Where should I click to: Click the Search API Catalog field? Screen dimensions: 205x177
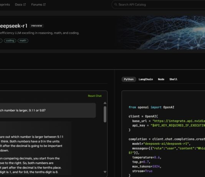coord(158,5)
